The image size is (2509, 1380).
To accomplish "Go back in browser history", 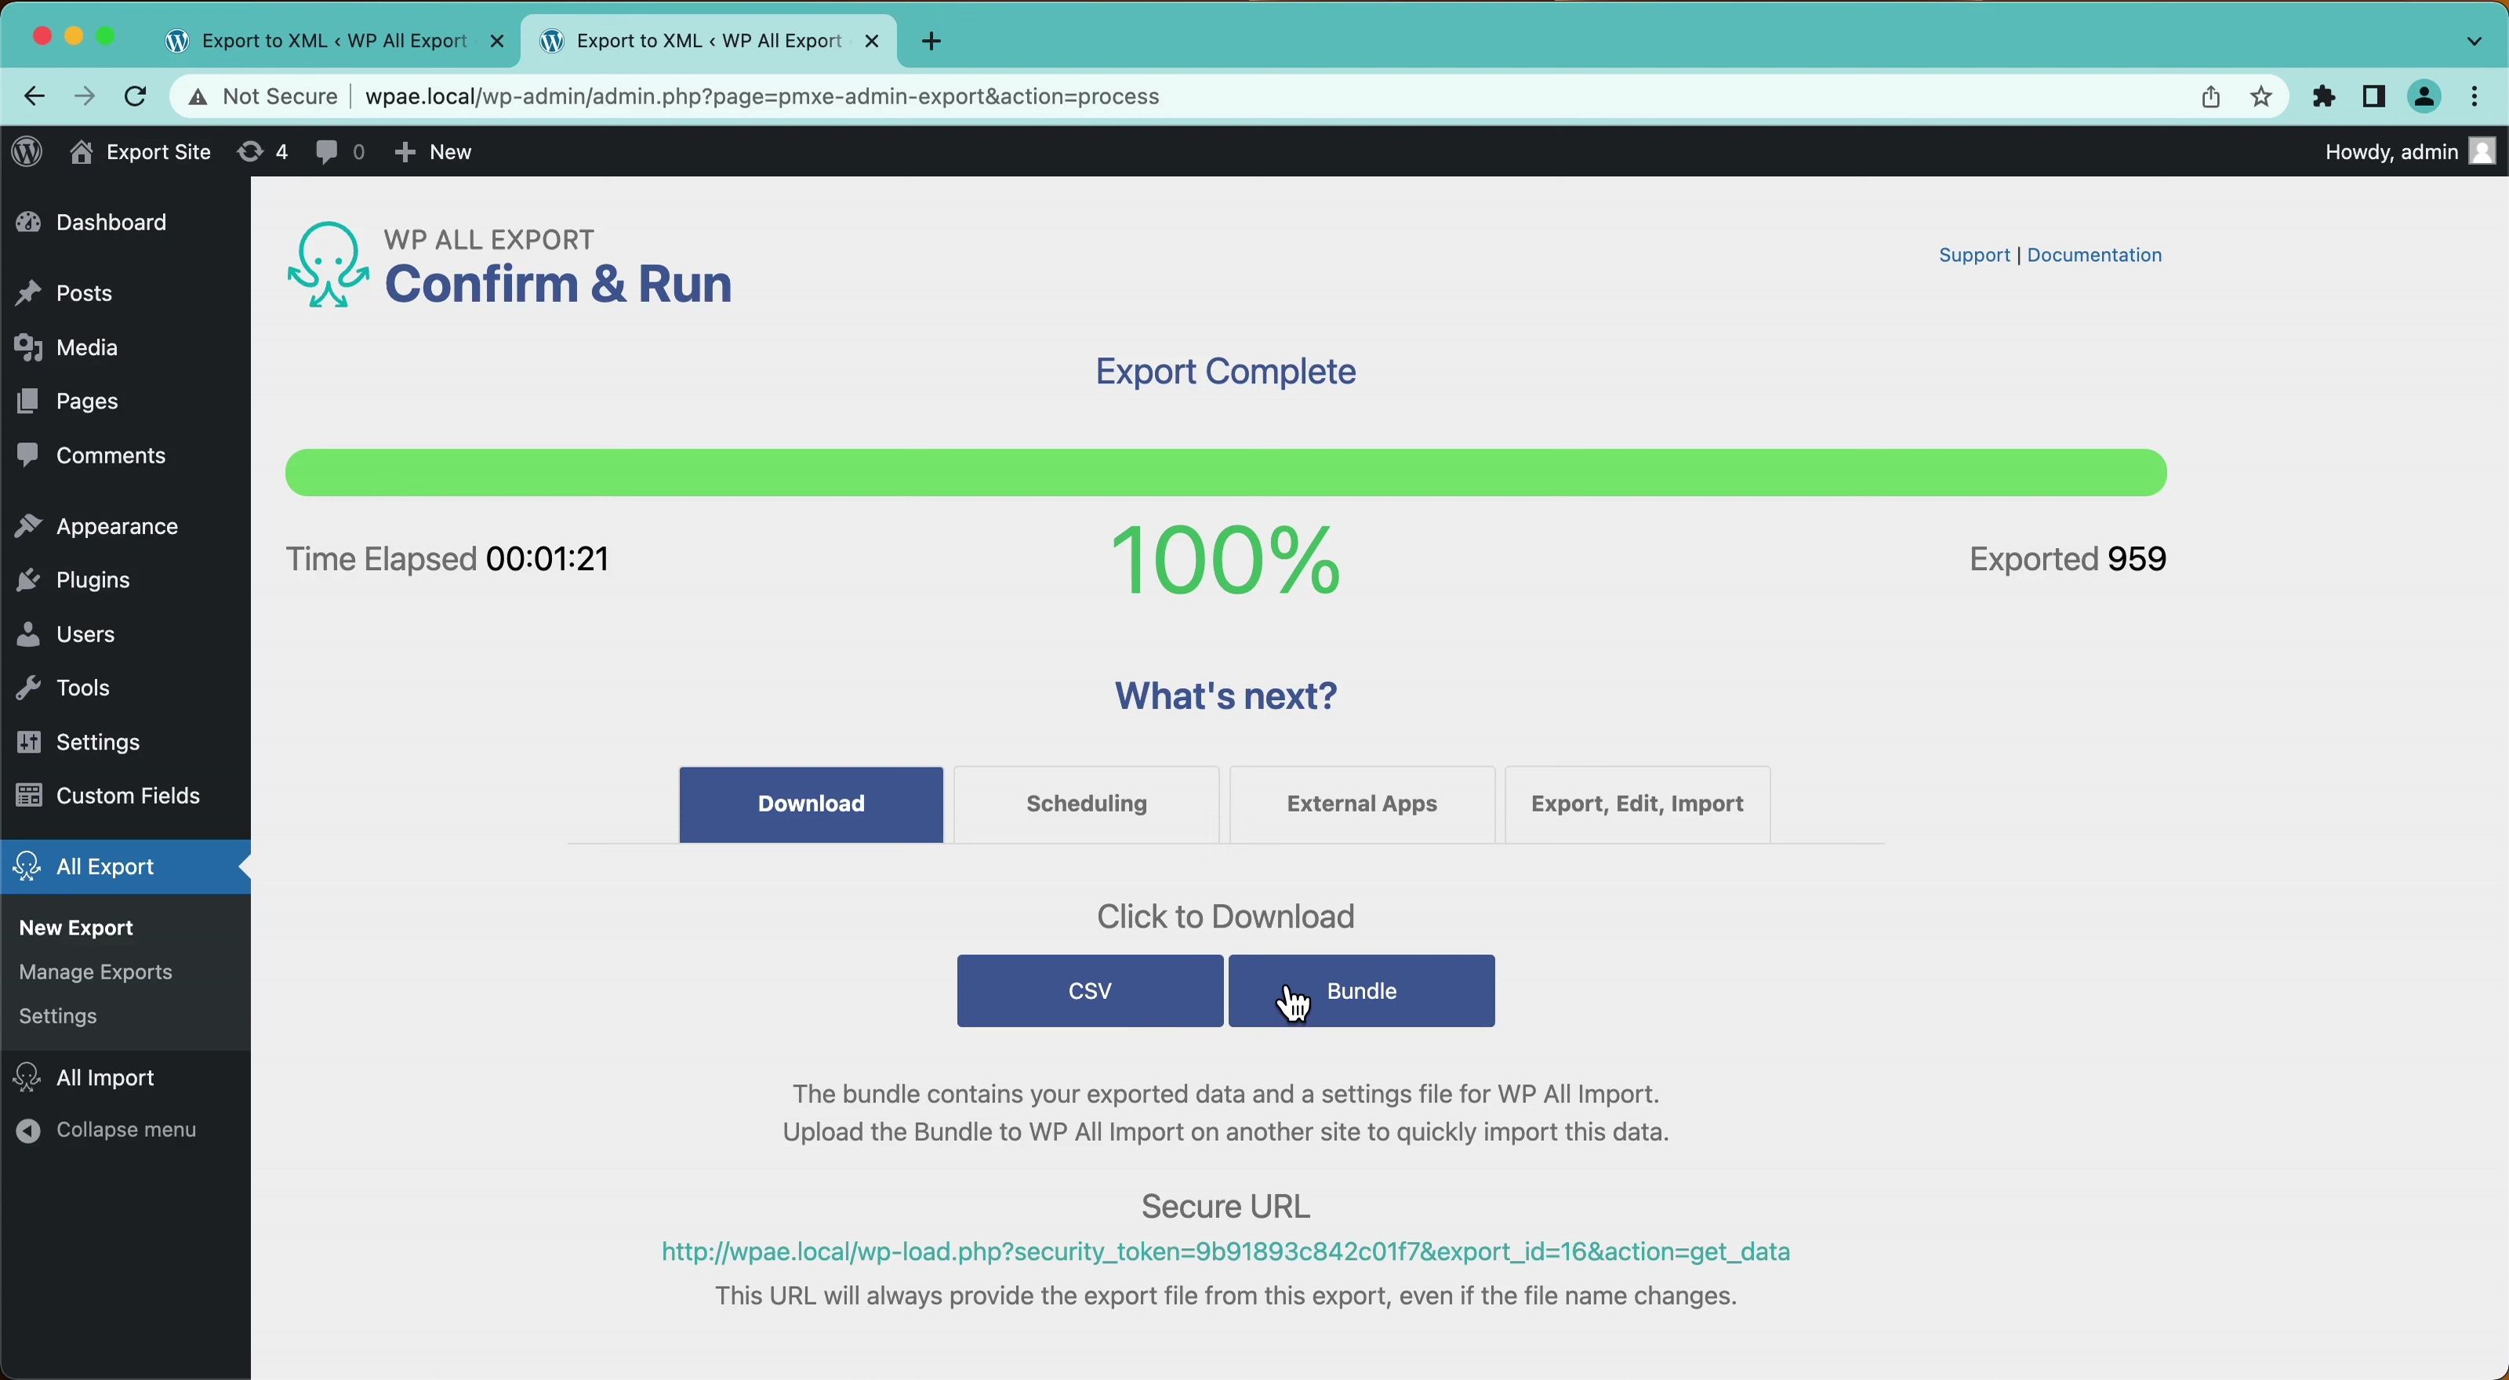I will (x=34, y=96).
